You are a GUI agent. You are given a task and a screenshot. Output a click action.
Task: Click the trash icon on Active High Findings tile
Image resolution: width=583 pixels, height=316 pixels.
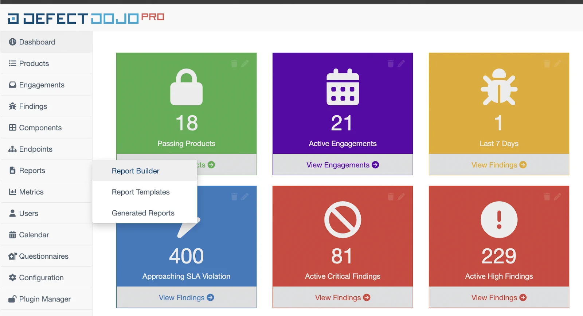tap(547, 197)
